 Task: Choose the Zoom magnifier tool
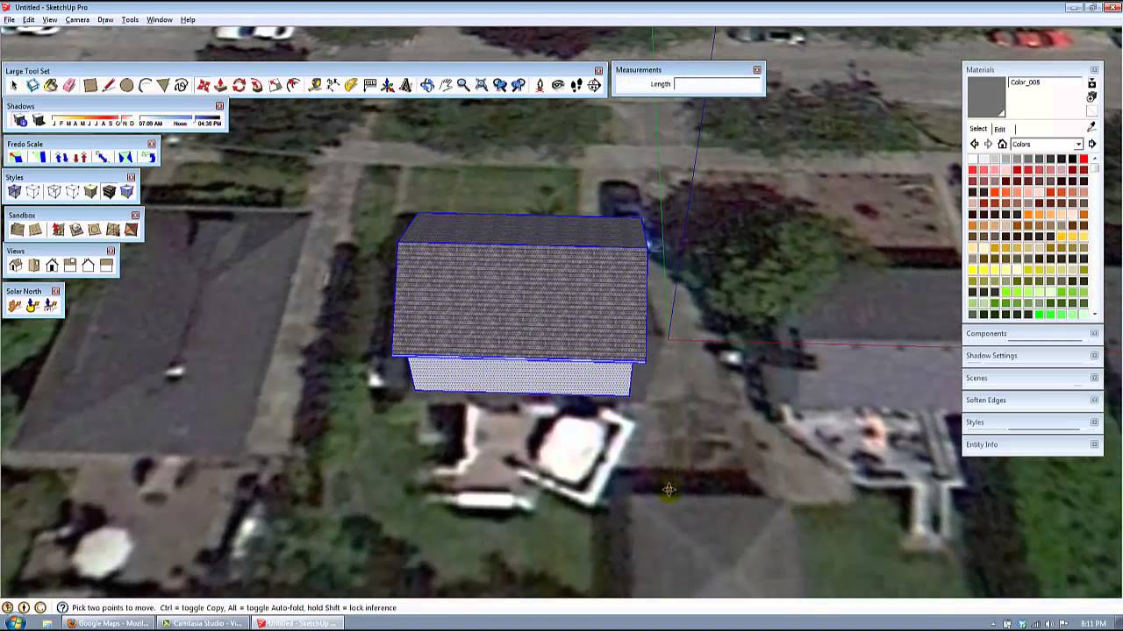click(x=463, y=85)
